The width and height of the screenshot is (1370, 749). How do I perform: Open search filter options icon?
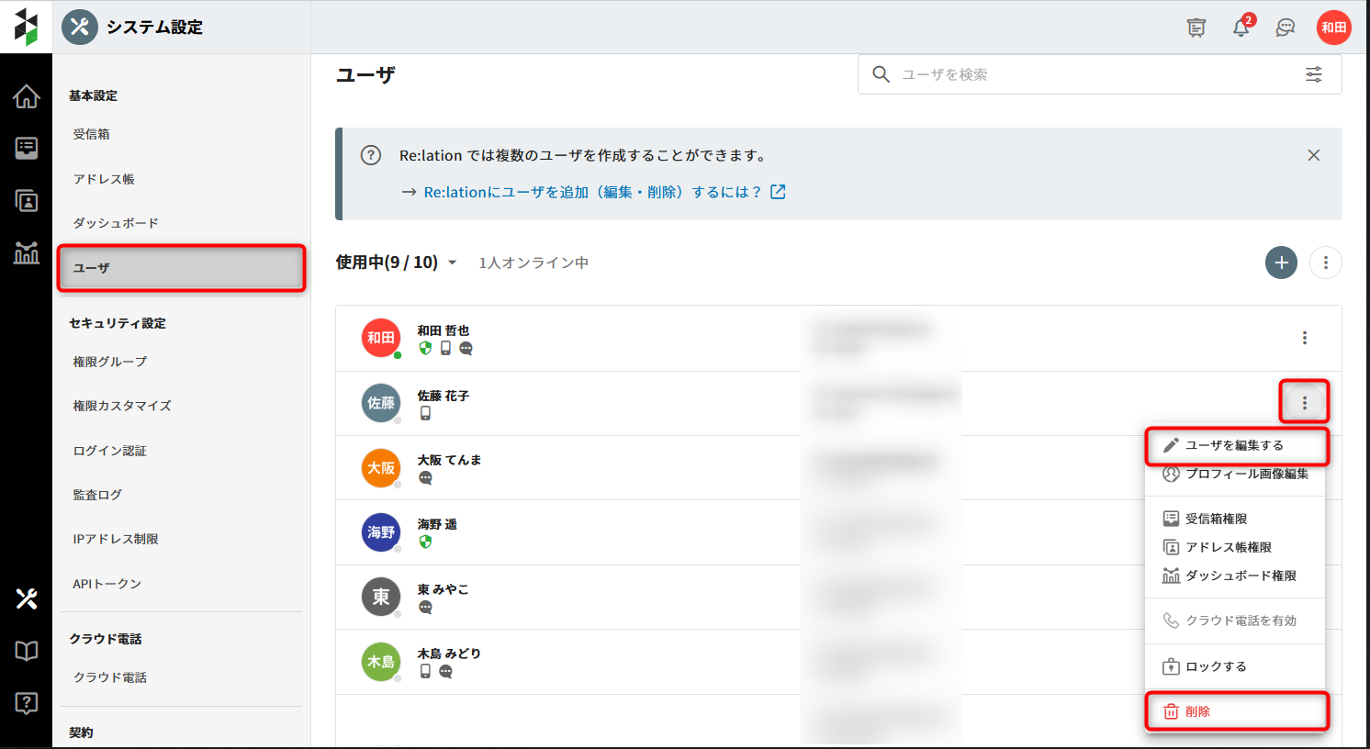coord(1314,74)
